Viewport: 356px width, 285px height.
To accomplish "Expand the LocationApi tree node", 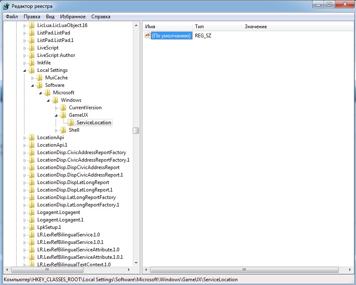I will (24, 138).
